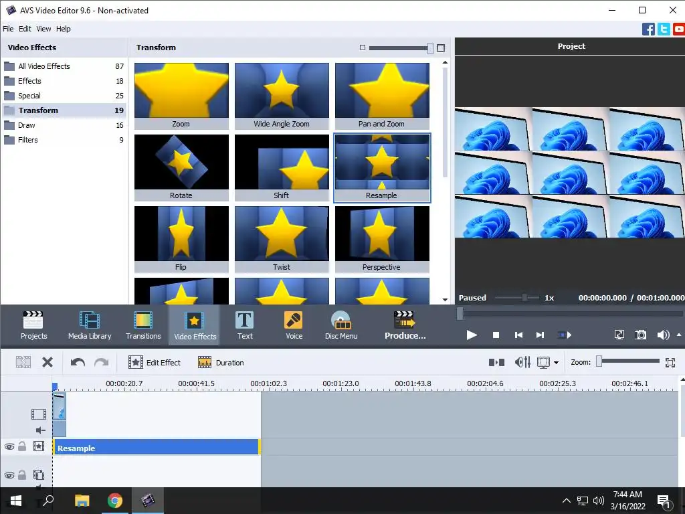Viewport: 685px width, 514px height.
Task: Select the Zoom effect thumbnail
Action: 181,96
